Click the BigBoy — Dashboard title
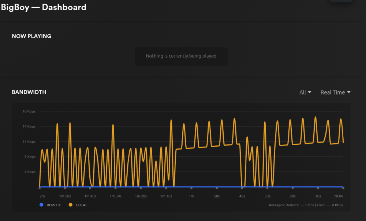The image size is (366, 221). click(x=44, y=7)
